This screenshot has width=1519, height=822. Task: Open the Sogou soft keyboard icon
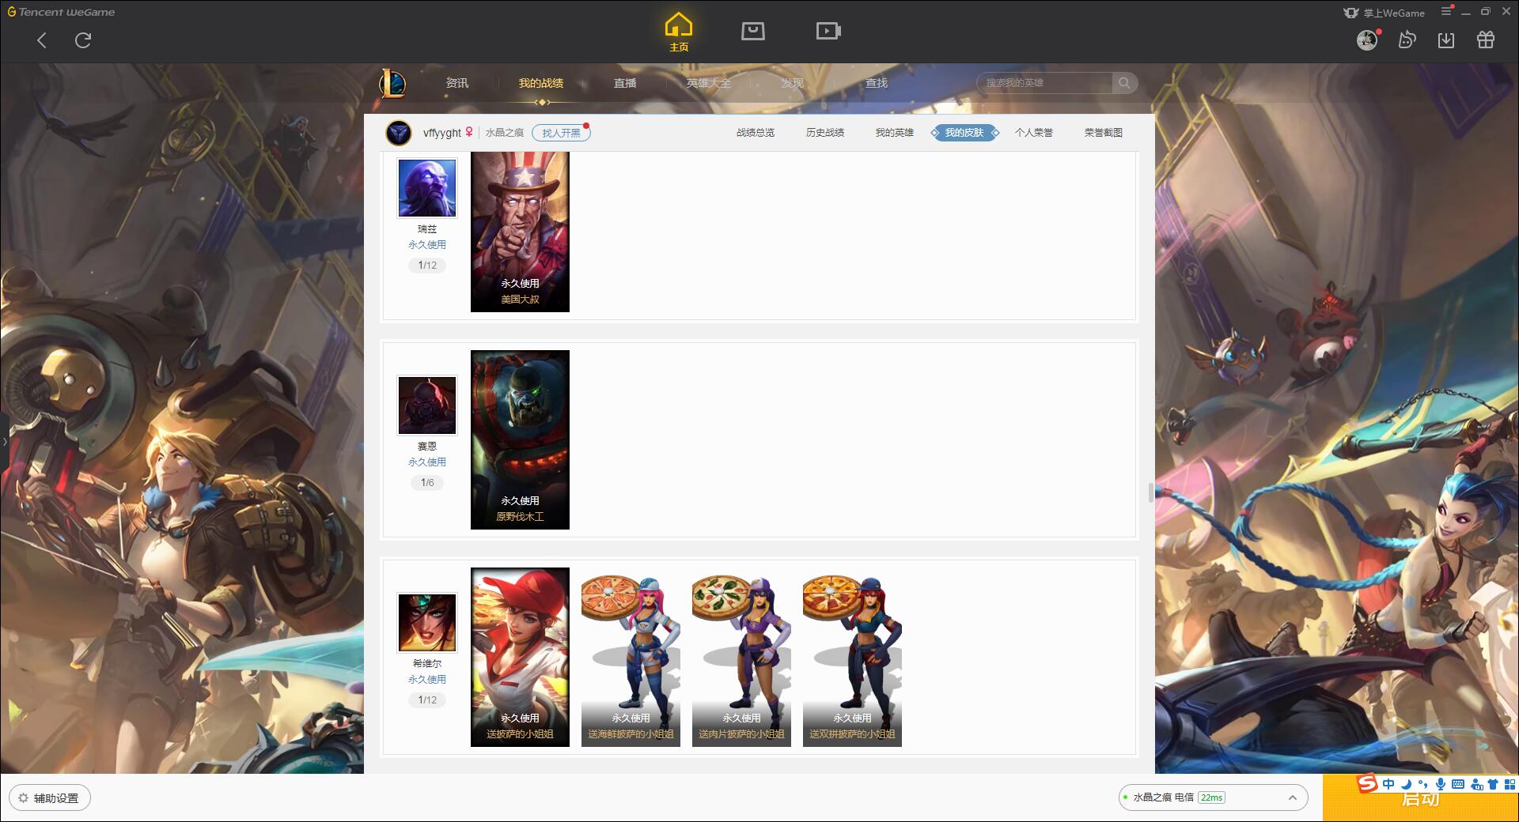pyautogui.click(x=1458, y=784)
